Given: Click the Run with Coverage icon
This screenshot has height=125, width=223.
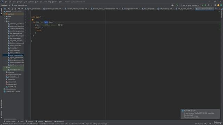Looking at the screenshot, I should (x=208, y=5).
